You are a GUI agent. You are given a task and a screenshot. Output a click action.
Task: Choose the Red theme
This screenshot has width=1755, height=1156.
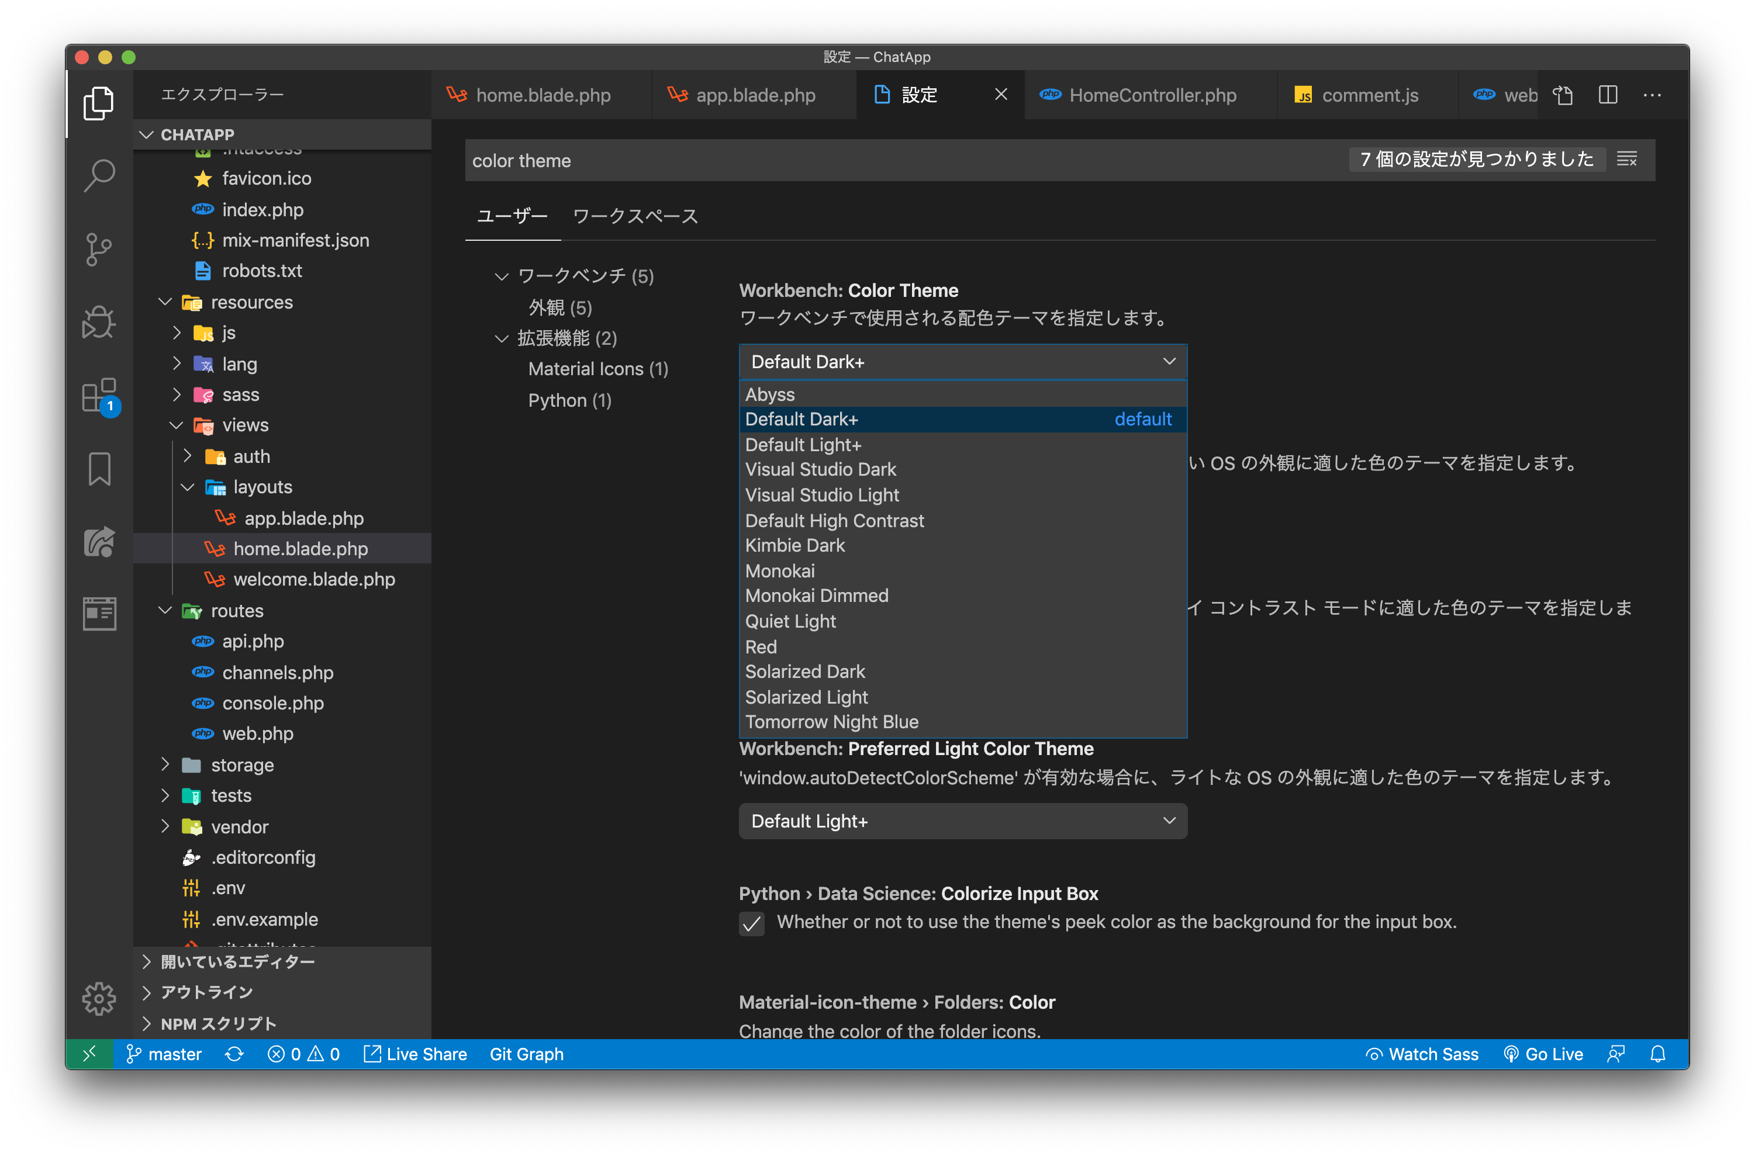[x=962, y=646]
